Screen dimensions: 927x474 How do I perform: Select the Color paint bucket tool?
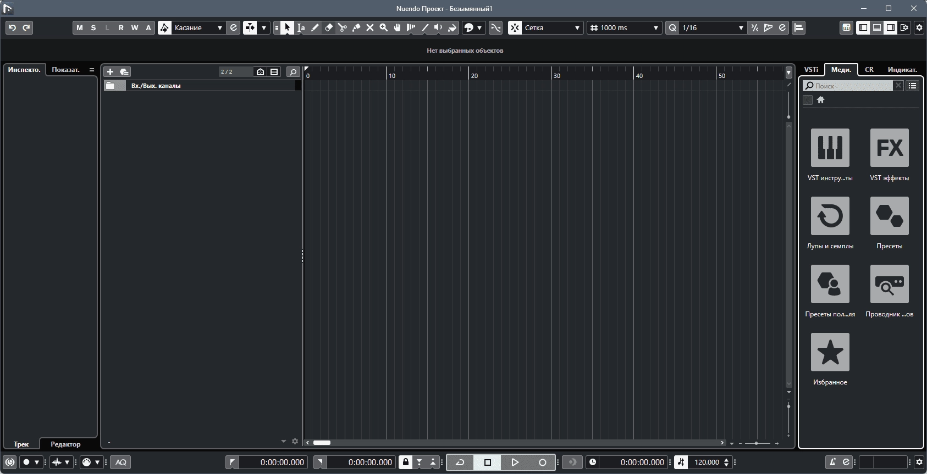click(452, 27)
